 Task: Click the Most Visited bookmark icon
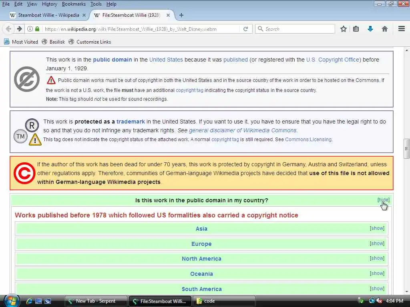click(6, 42)
